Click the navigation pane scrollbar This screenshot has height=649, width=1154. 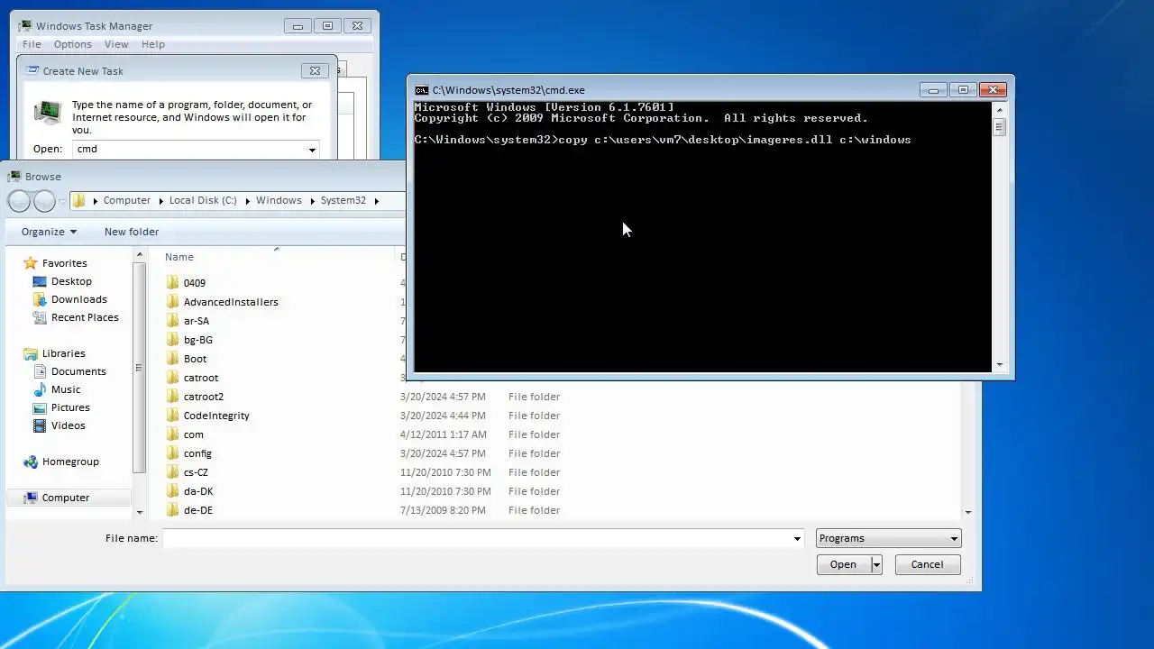point(139,368)
